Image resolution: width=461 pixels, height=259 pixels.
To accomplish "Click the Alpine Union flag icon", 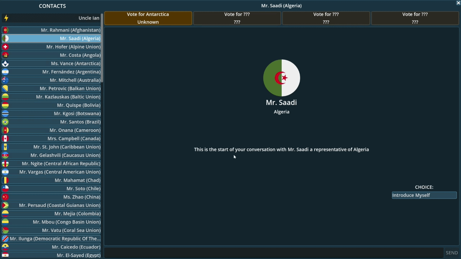I will click(5, 47).
